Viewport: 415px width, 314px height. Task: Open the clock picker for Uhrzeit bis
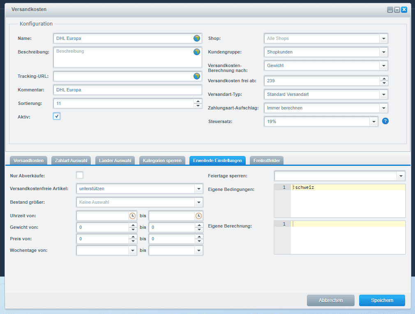pyautogui.click(x=198, y=216)
